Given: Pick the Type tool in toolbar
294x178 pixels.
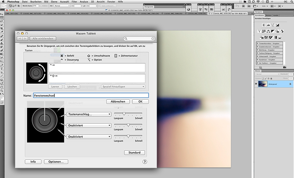Looking at the screenshot, I should click(x=2, y=69).
